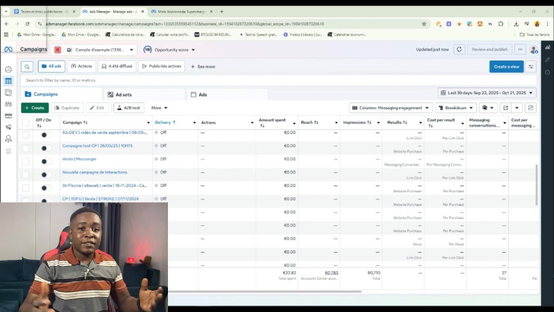Open a new browser tab
Viewport: 554px width, 312px height.
coord(222,11)
